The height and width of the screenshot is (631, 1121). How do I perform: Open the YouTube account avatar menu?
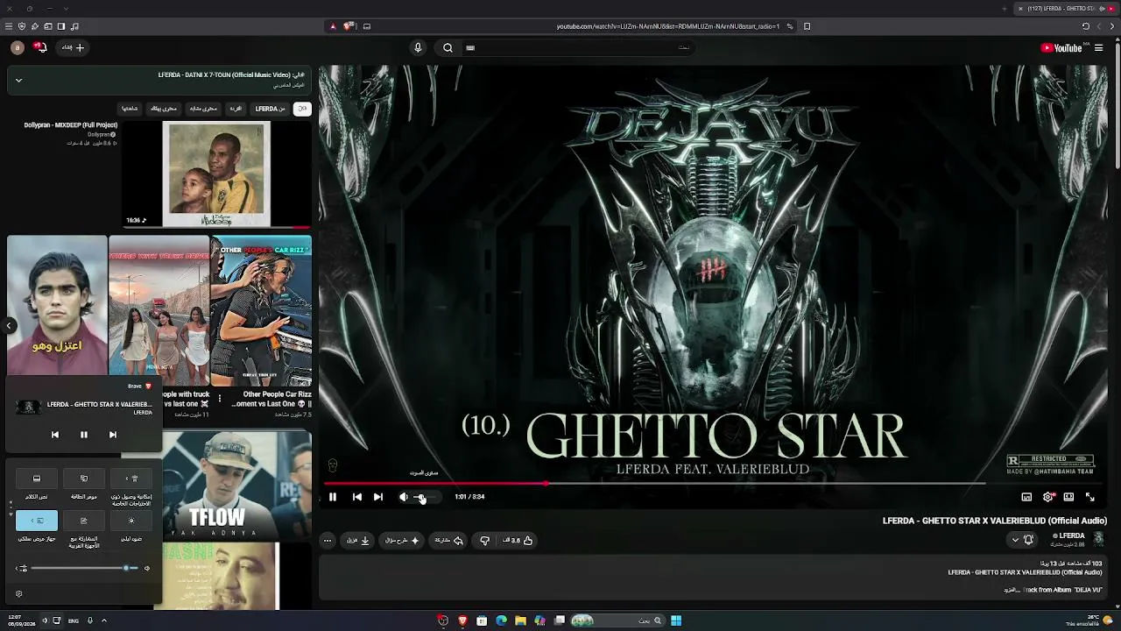pos(18,47)
